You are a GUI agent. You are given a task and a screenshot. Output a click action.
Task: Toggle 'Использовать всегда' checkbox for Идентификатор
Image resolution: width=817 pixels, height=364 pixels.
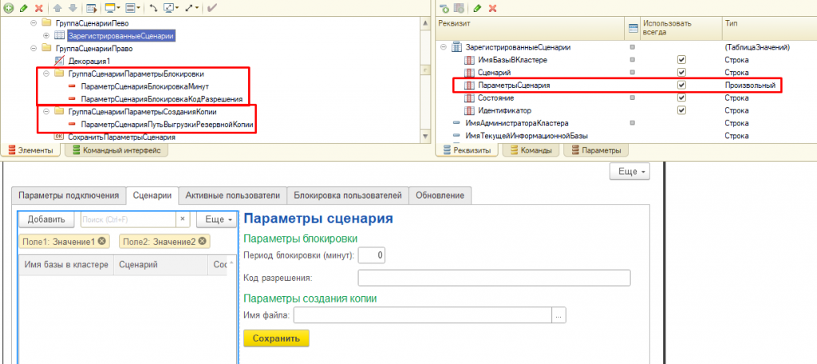pos(681,110)
